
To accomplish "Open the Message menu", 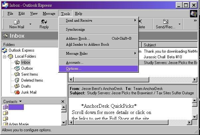I will 49,13.
